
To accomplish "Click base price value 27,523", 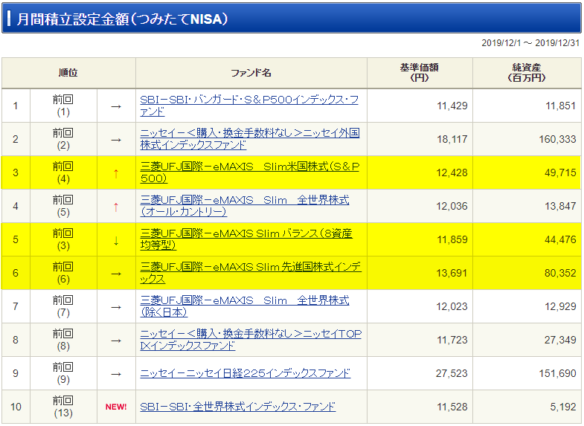I will (x=452, y=374).
